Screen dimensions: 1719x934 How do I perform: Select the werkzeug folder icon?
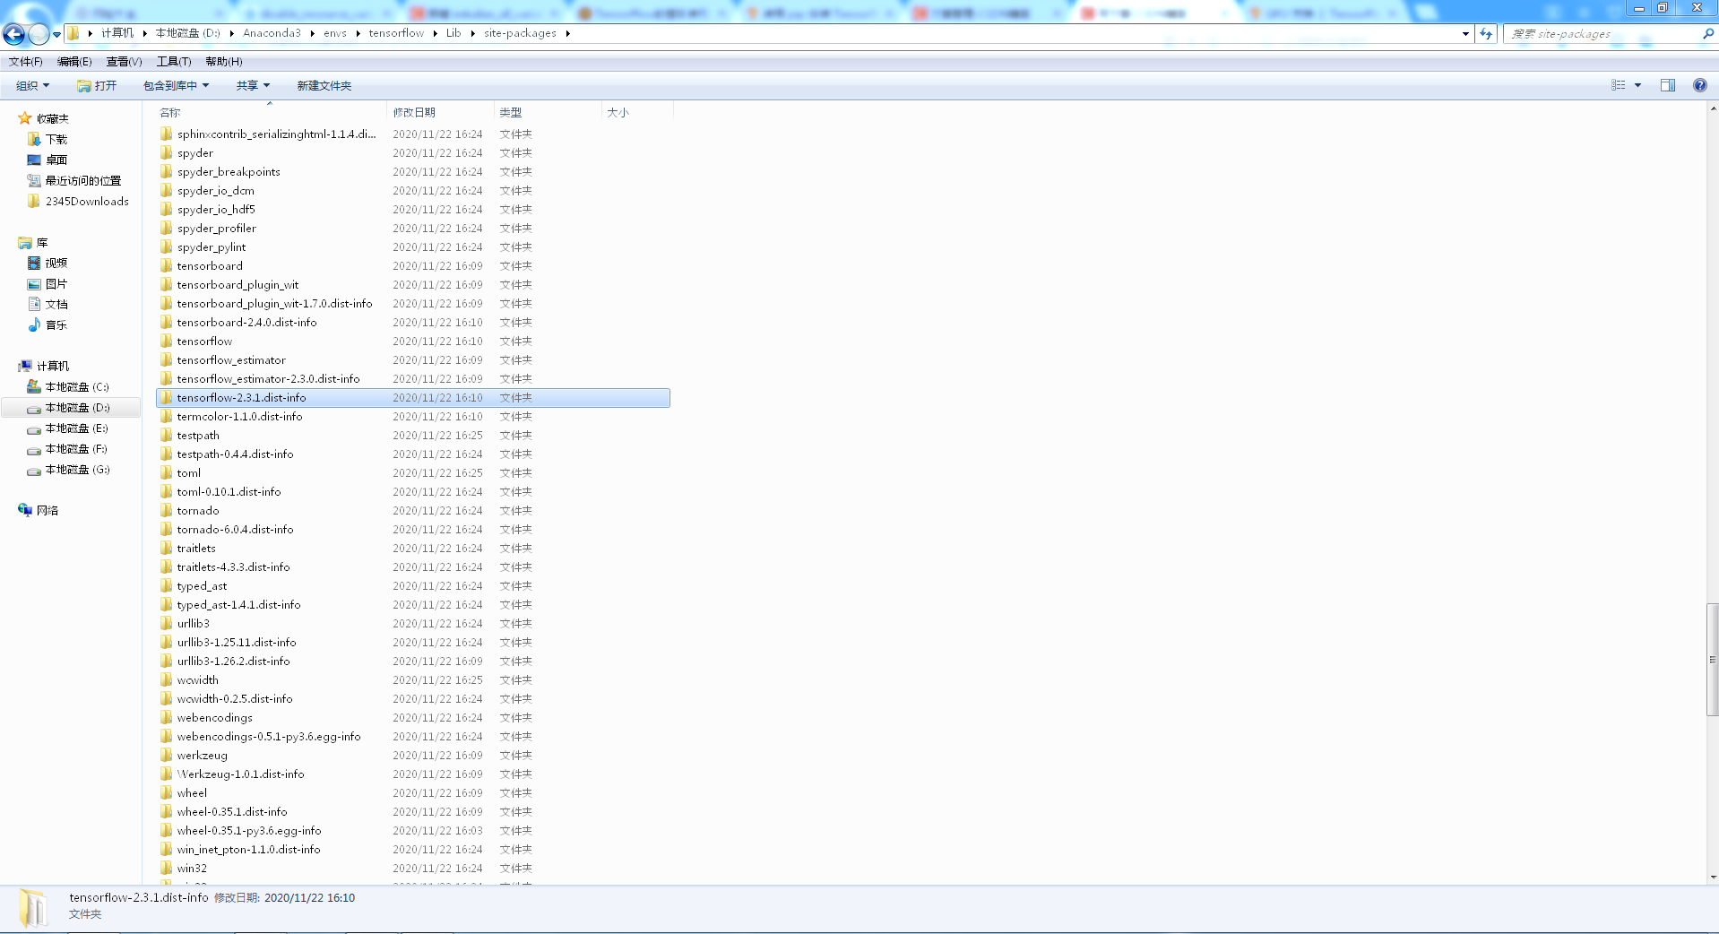167,755
